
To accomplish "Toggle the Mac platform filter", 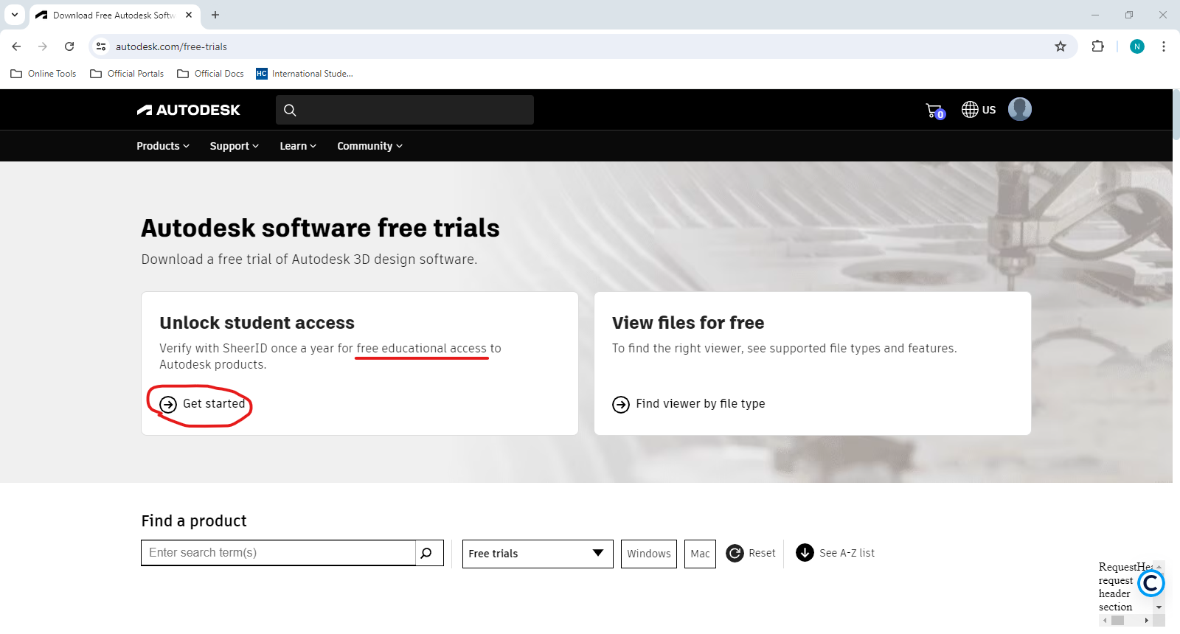I will pyautogui.click(x=700, y=554).
